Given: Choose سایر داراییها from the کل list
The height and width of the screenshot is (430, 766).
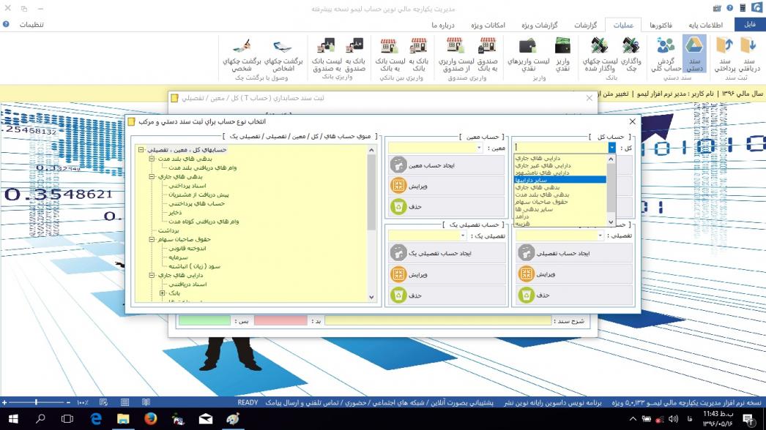Looking at the screenshot, I should [560, 179].
